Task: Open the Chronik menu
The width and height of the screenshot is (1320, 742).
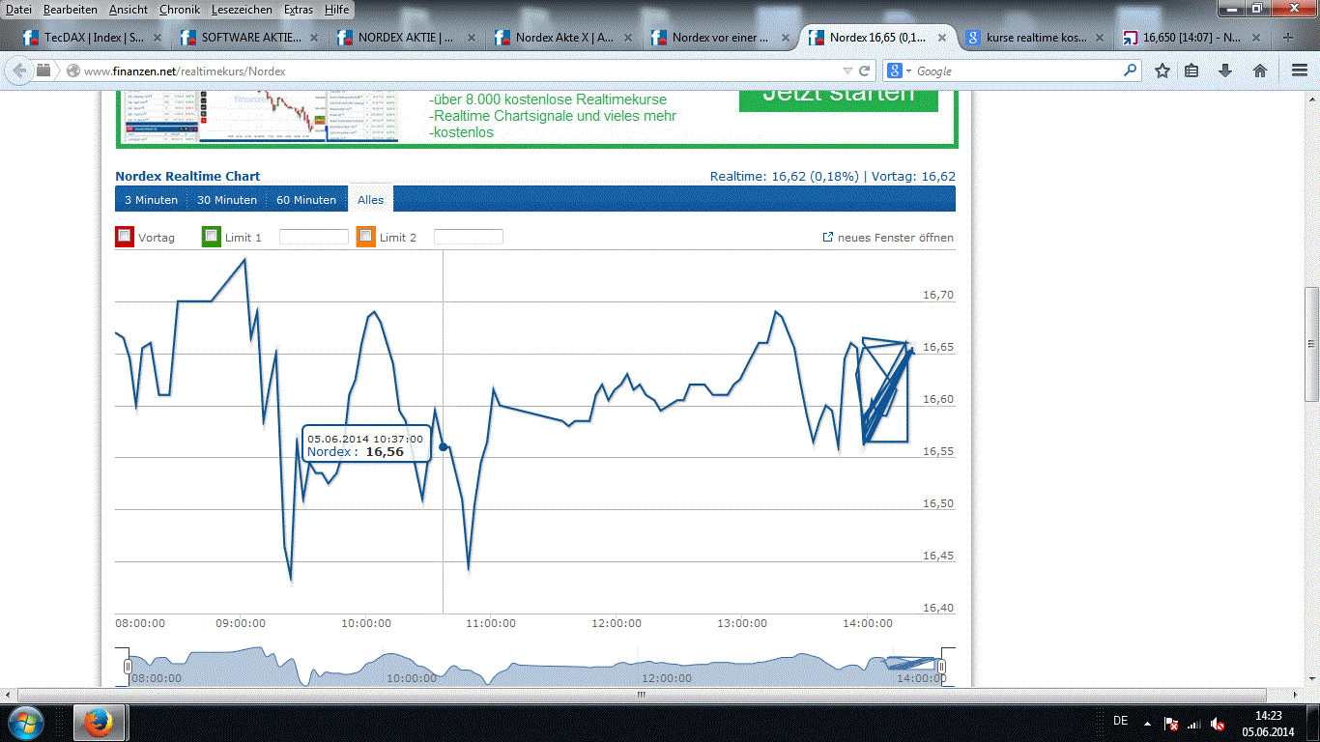Action: (x=181, y=9)
